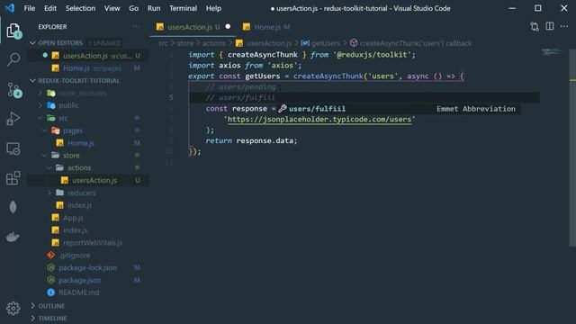Open the Terminal menu
Viewport: 576px width, 324px height.
pyautogui.click(x=183, y=8)
